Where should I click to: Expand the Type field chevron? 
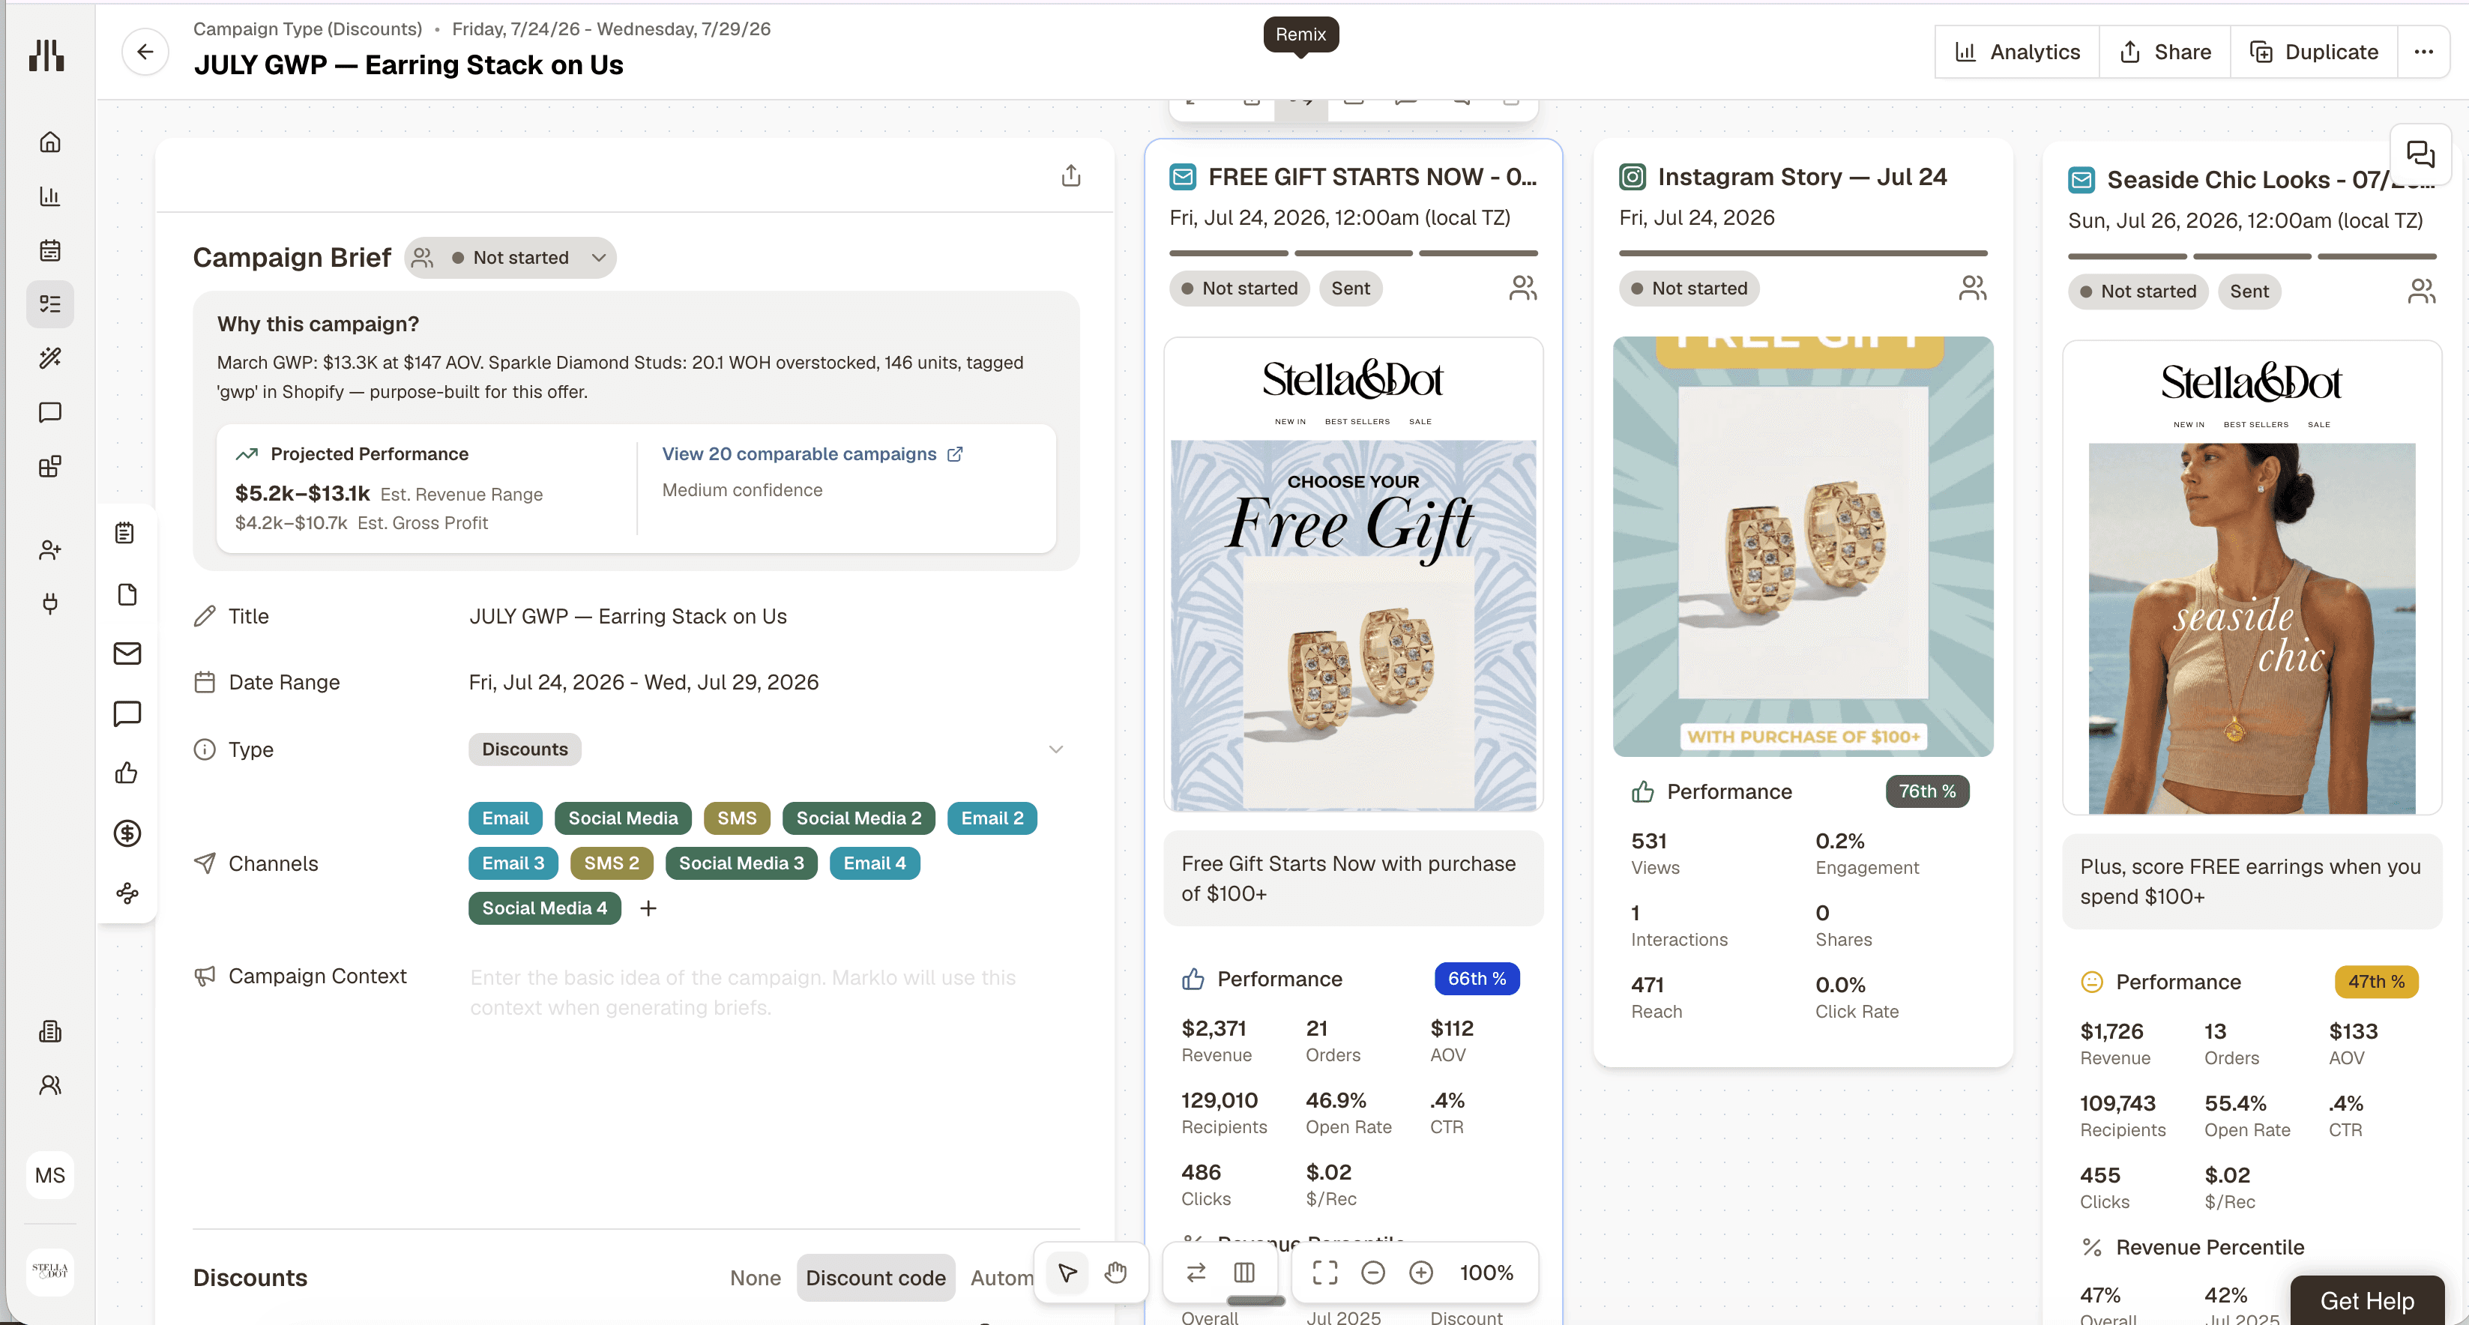[1055, 749]
